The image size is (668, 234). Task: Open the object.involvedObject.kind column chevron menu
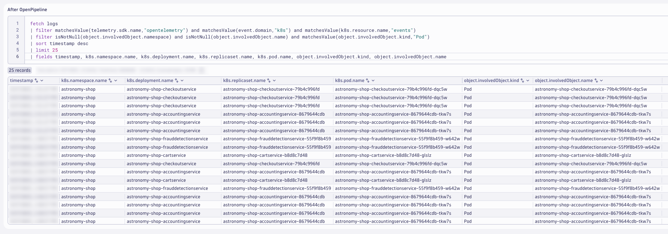click(x=528, y=81)
